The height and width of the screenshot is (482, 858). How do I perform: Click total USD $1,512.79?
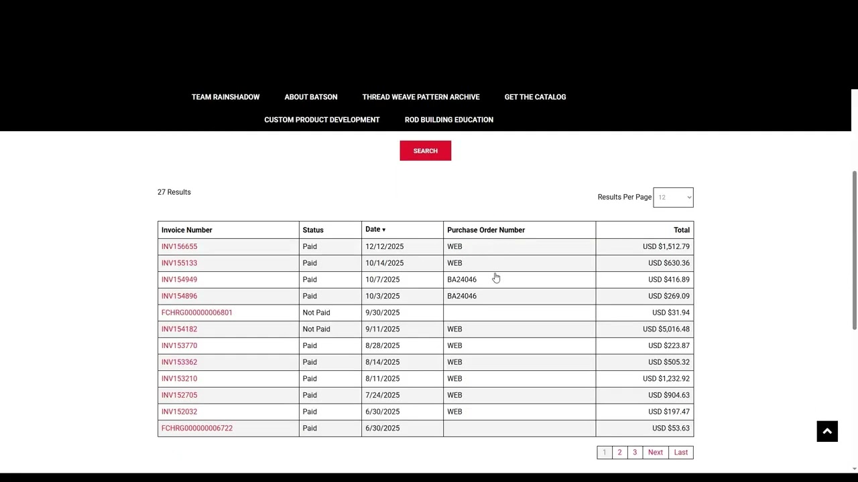tap(666, 246)
